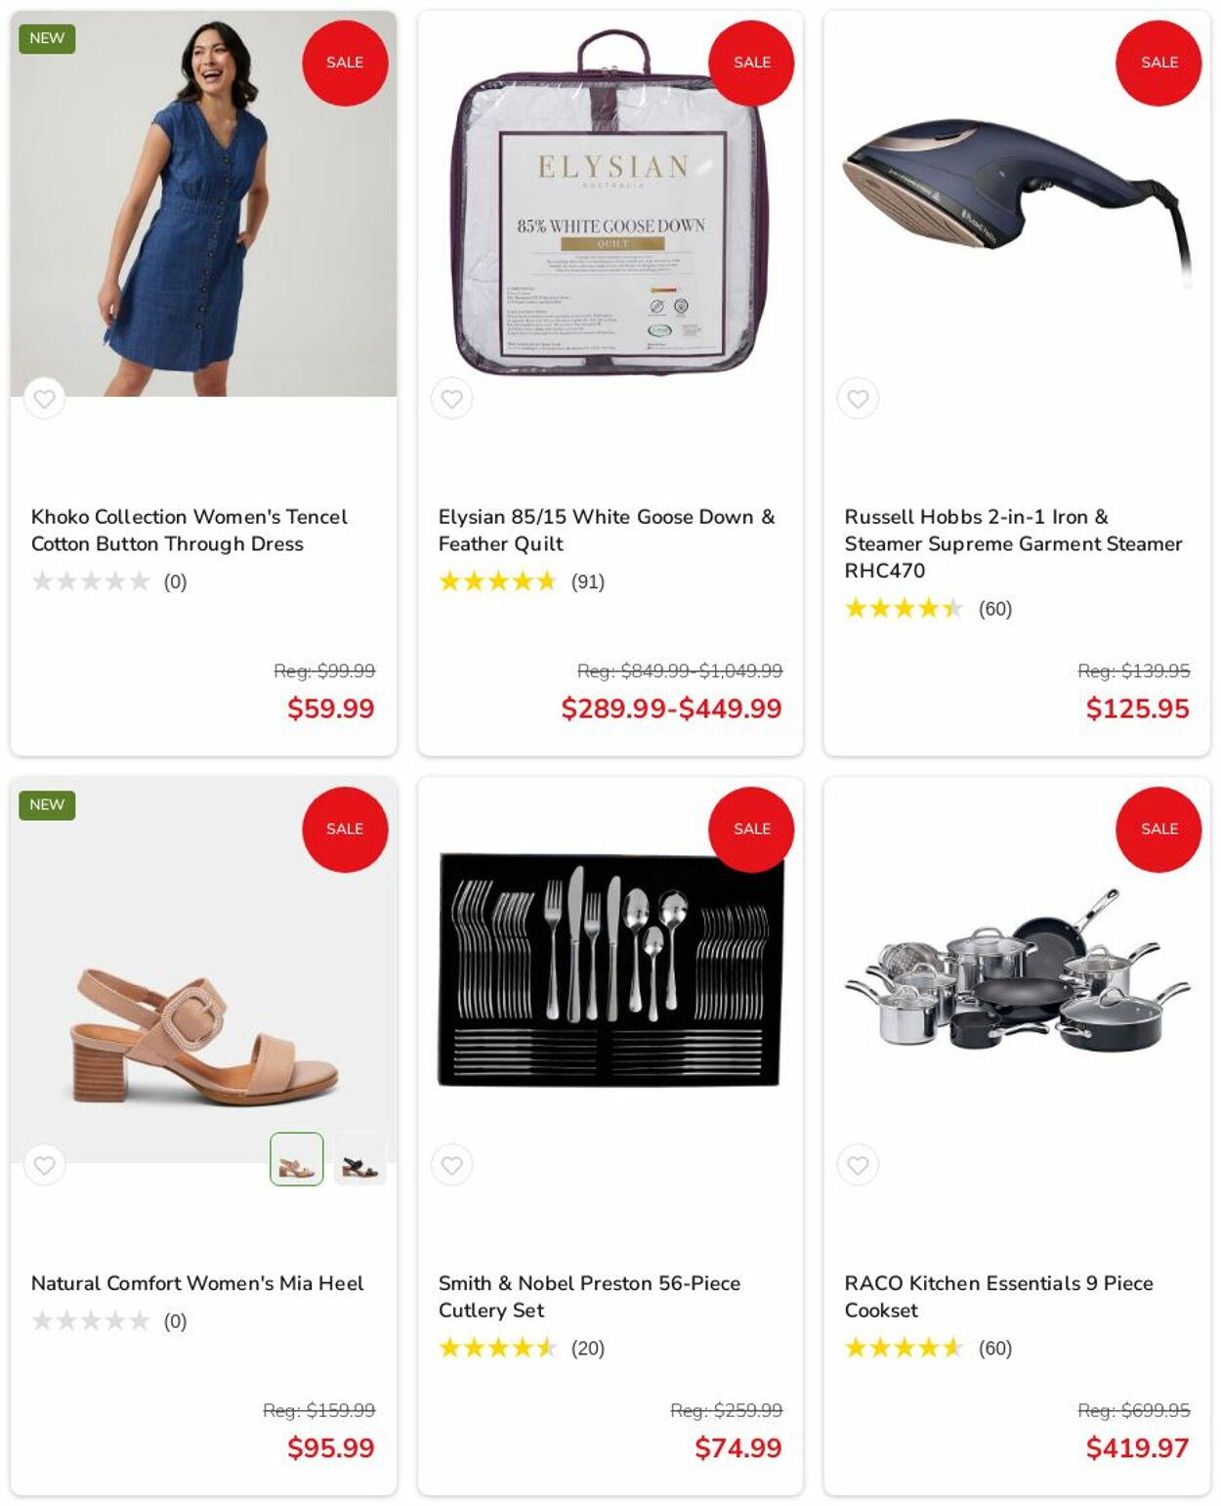The height and width of the screenshot is (1506, 1221).
Task: Add RACO cookset to wishlist
Action: 858,1165
